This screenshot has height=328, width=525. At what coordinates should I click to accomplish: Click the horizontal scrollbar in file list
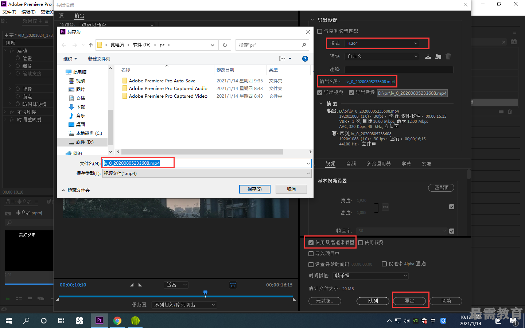pos(202,152)
